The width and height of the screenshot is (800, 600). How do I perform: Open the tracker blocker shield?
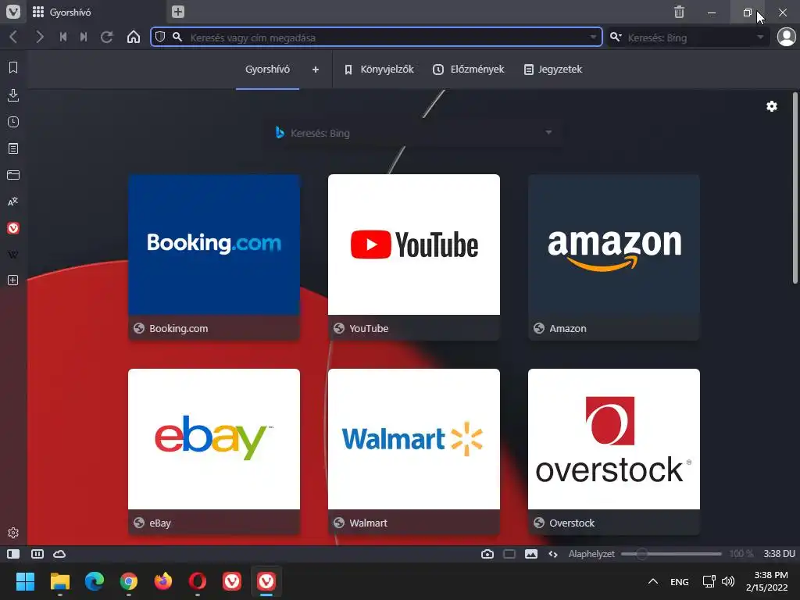pyautogui.click(x=160, y=37)
